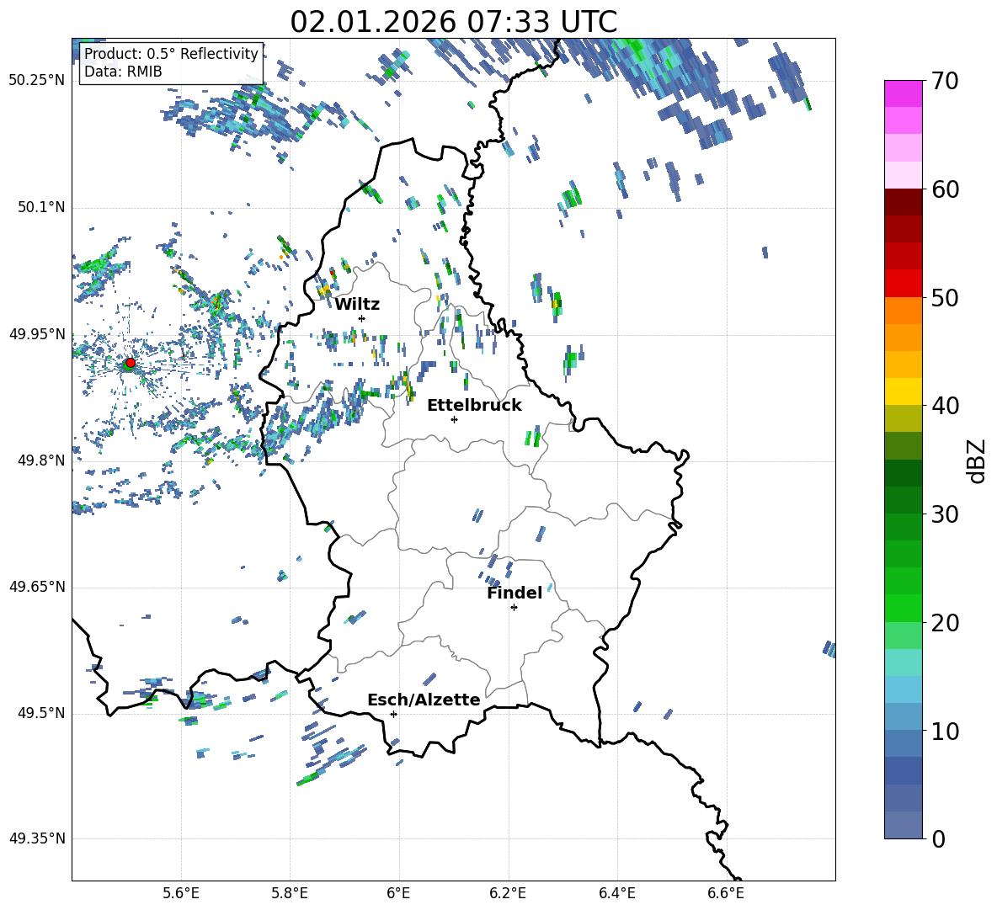997x910 pixels.
Task: Click the 70 tick on colorbar
Action: pos(945,82)
